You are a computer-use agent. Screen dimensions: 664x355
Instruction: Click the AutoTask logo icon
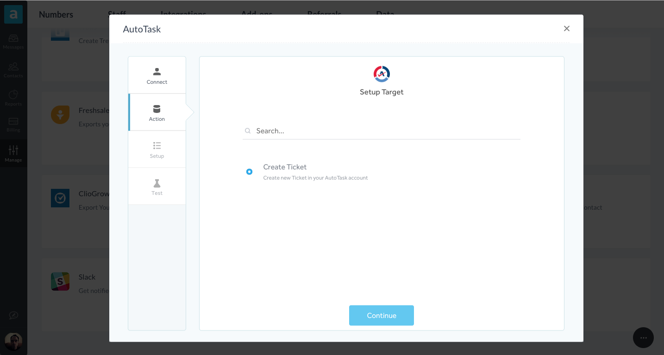point(382,74)
